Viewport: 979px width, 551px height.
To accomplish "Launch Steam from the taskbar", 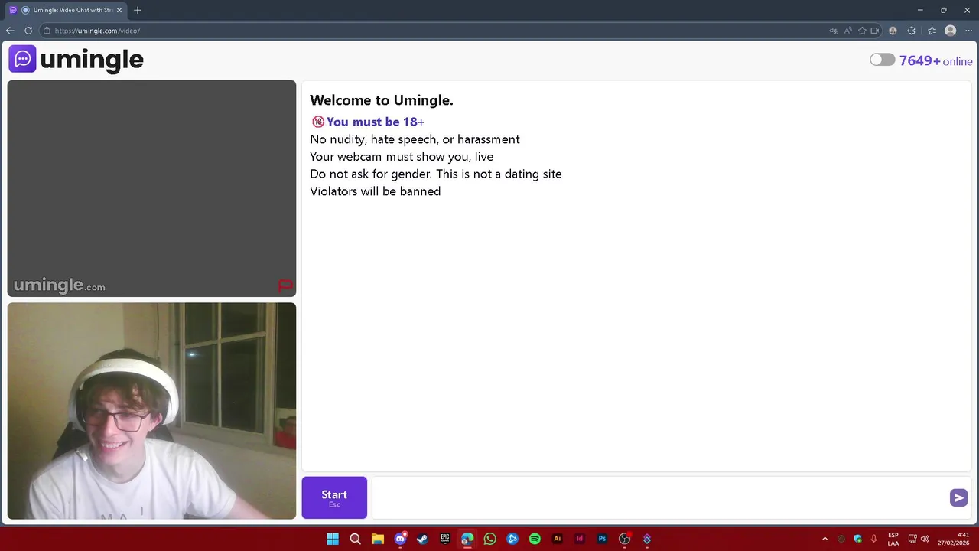I will tap(422, 539).
